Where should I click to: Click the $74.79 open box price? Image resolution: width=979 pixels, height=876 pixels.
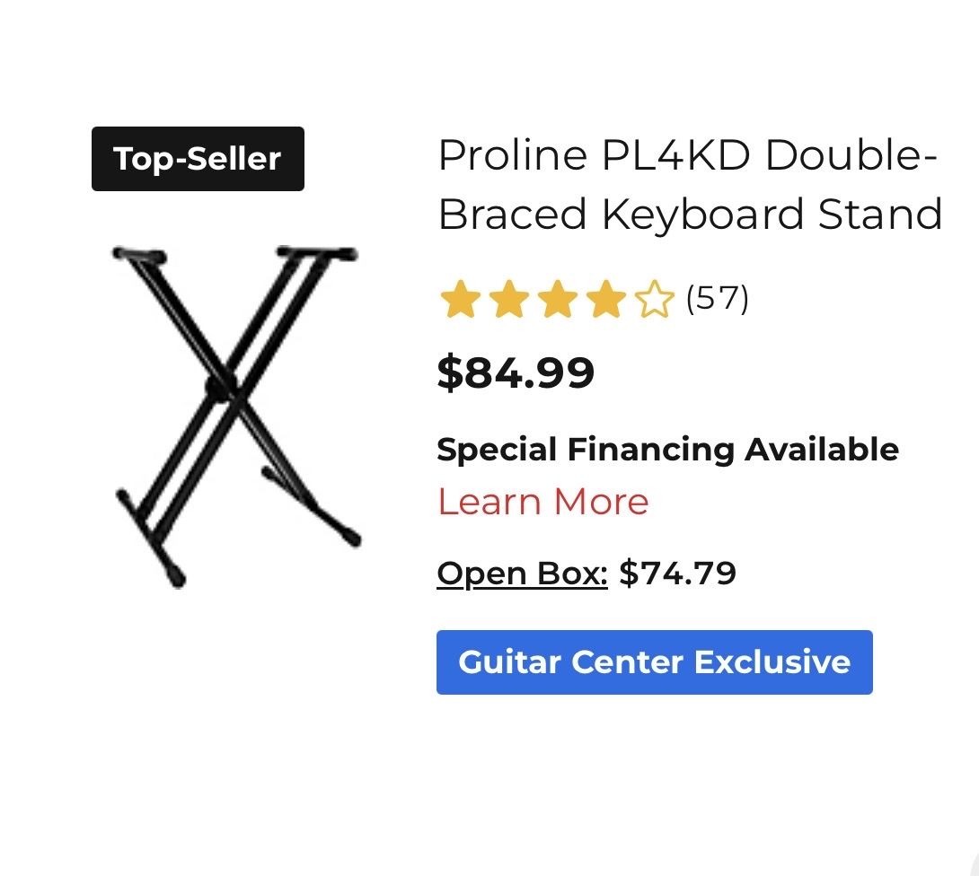(678, 573)
